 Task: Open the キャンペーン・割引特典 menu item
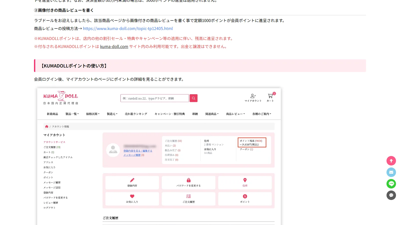click(170, 114)
